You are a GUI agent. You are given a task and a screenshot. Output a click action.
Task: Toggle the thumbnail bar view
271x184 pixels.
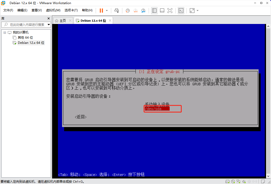162,11
